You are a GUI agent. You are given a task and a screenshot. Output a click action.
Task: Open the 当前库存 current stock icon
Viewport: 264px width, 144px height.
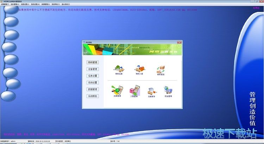tap(152, 92)
